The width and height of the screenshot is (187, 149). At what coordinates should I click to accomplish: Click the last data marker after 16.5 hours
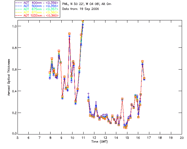tap(144, 78)
